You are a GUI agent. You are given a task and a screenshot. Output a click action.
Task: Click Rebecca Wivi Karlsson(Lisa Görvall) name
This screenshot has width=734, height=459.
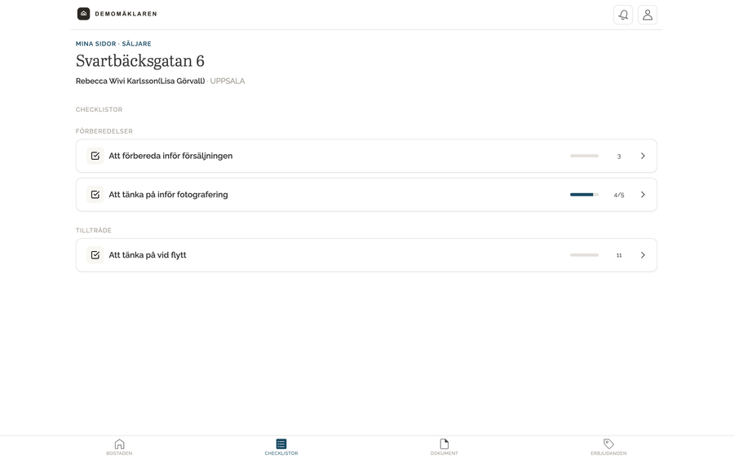point(140,81)
